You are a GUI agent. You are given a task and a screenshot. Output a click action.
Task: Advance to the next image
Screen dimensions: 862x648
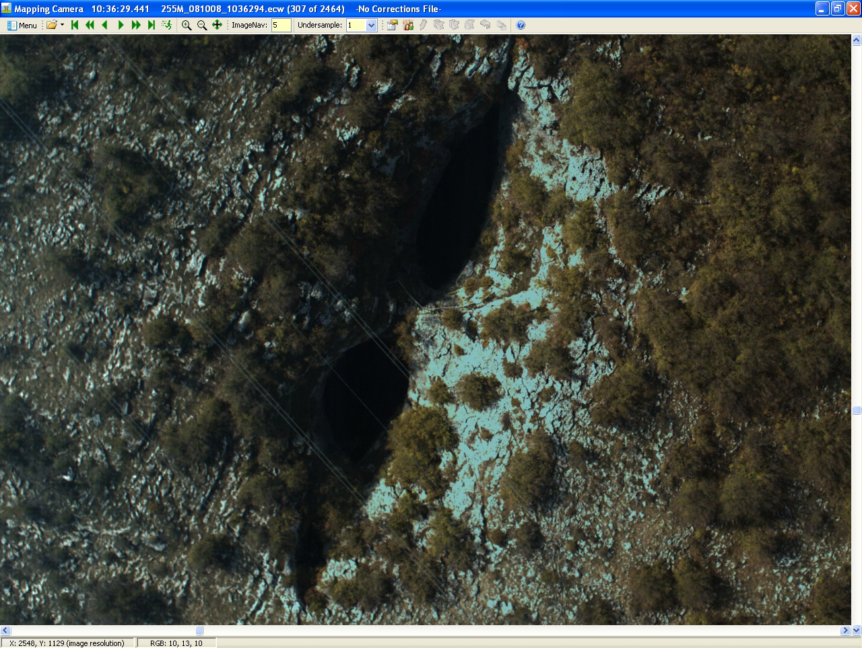tap(121, 25)
